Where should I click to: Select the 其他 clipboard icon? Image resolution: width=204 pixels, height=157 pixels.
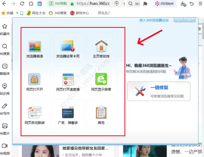(x=101, y=112)
